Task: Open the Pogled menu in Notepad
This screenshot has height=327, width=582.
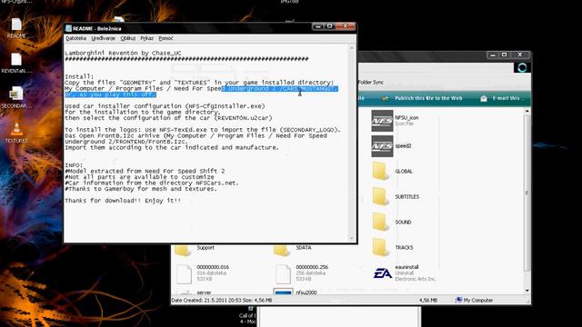Action: pos(146,38)
